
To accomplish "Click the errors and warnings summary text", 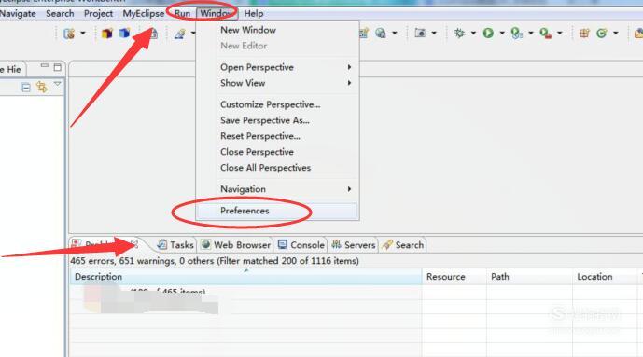I will (x=215, y=261).
